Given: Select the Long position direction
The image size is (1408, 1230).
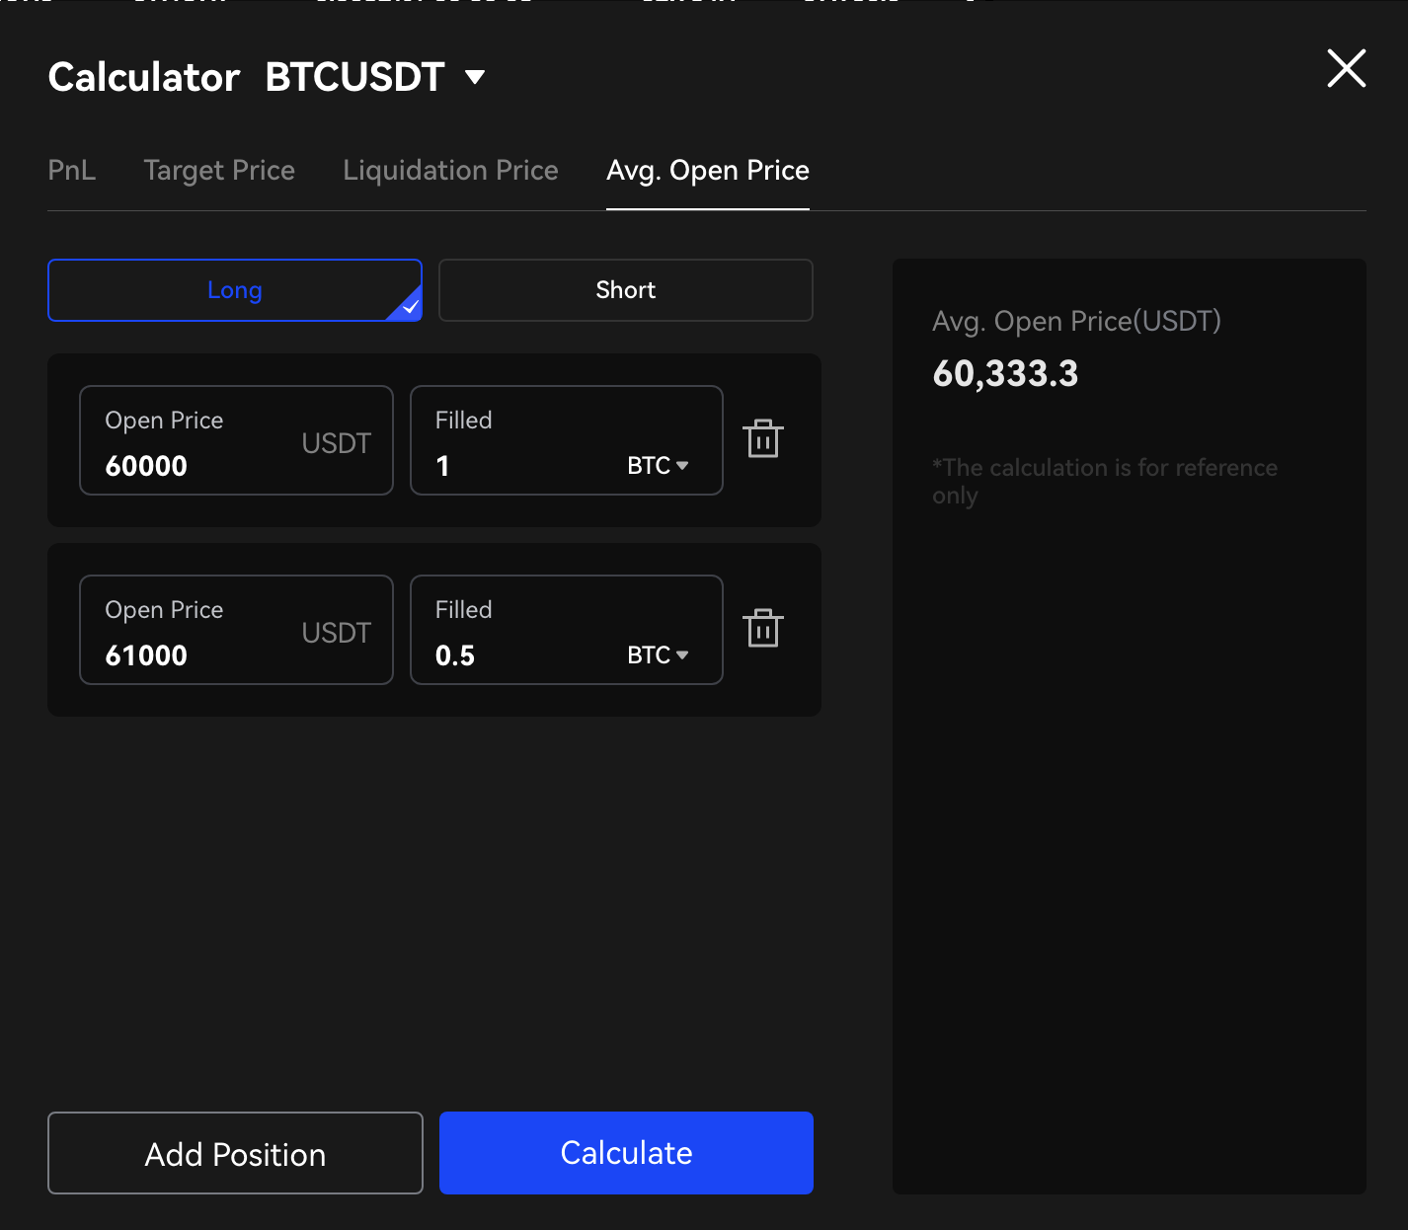Looking at the screenshot, I should tap(235, 290).
